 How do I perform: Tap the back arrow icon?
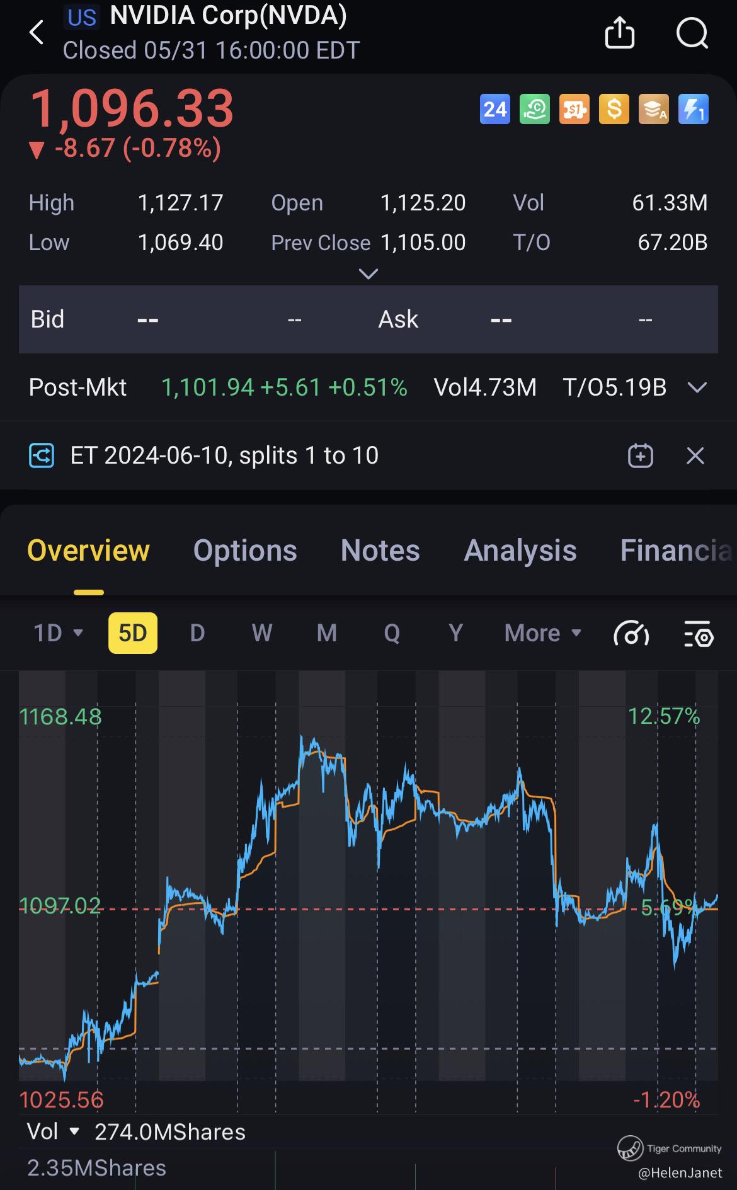[37, 33]
